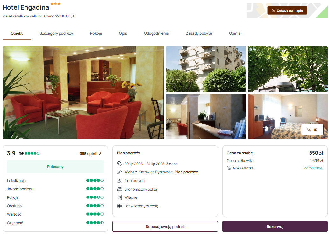Click the Dopasuj swoją podróż button

[x=165, y=226]
